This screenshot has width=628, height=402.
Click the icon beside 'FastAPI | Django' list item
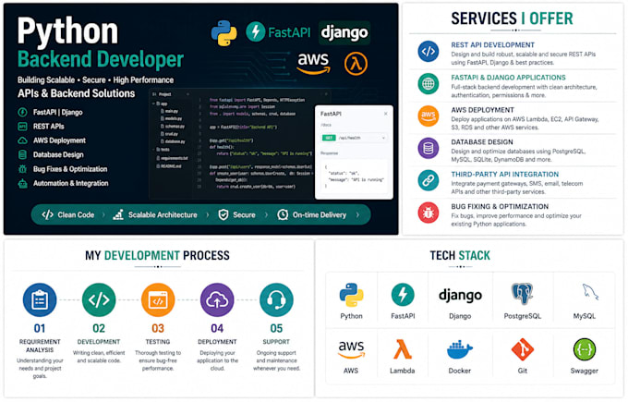[x=22, y=112]
